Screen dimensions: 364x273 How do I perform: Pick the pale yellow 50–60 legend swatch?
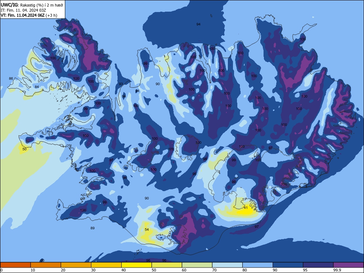167,265
